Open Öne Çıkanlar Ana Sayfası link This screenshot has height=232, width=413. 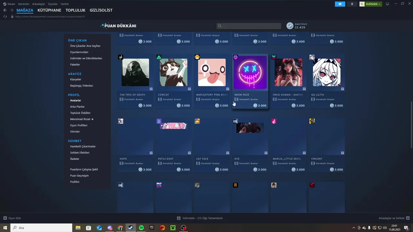pos(85,46)
